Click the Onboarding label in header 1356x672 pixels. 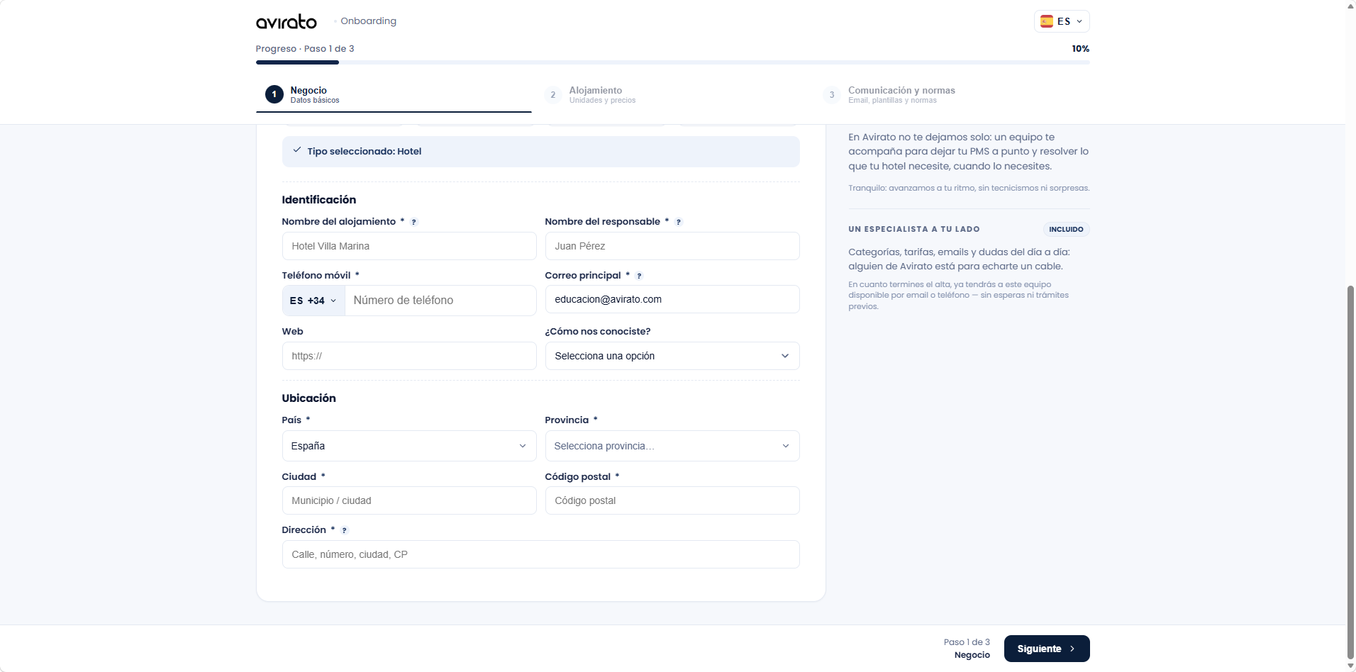[x=368, y=21]
